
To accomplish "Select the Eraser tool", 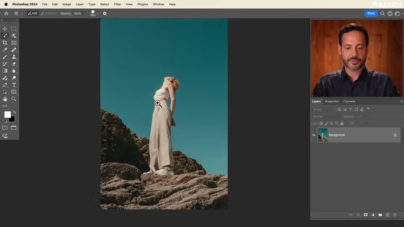I will [x=14, y=64].
